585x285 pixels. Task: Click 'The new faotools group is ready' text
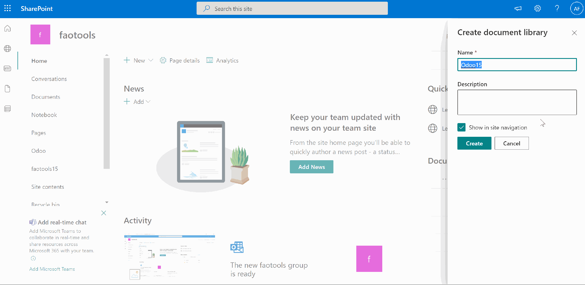click(269, 269)
